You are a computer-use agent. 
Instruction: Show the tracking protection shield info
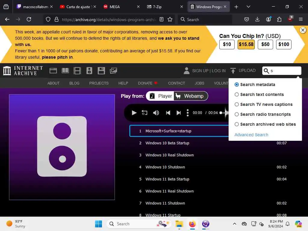tap(48, 19)
